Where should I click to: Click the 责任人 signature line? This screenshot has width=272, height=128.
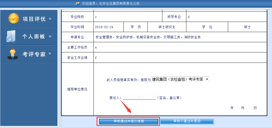139,98
